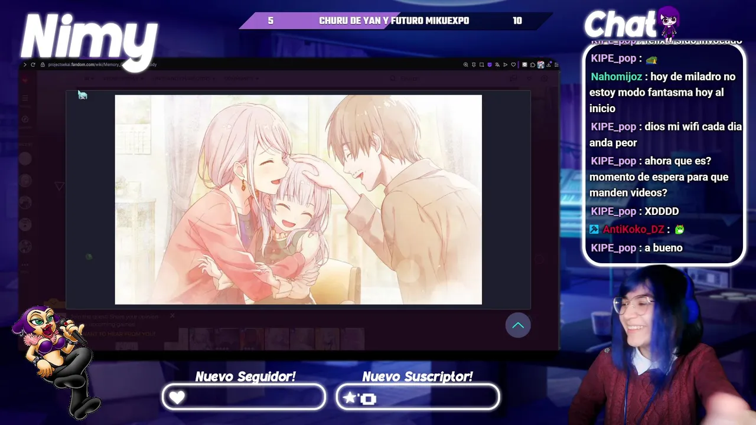
Task: Click the 'Nuevo Seguidor!' label
Action: pos(245,377)
